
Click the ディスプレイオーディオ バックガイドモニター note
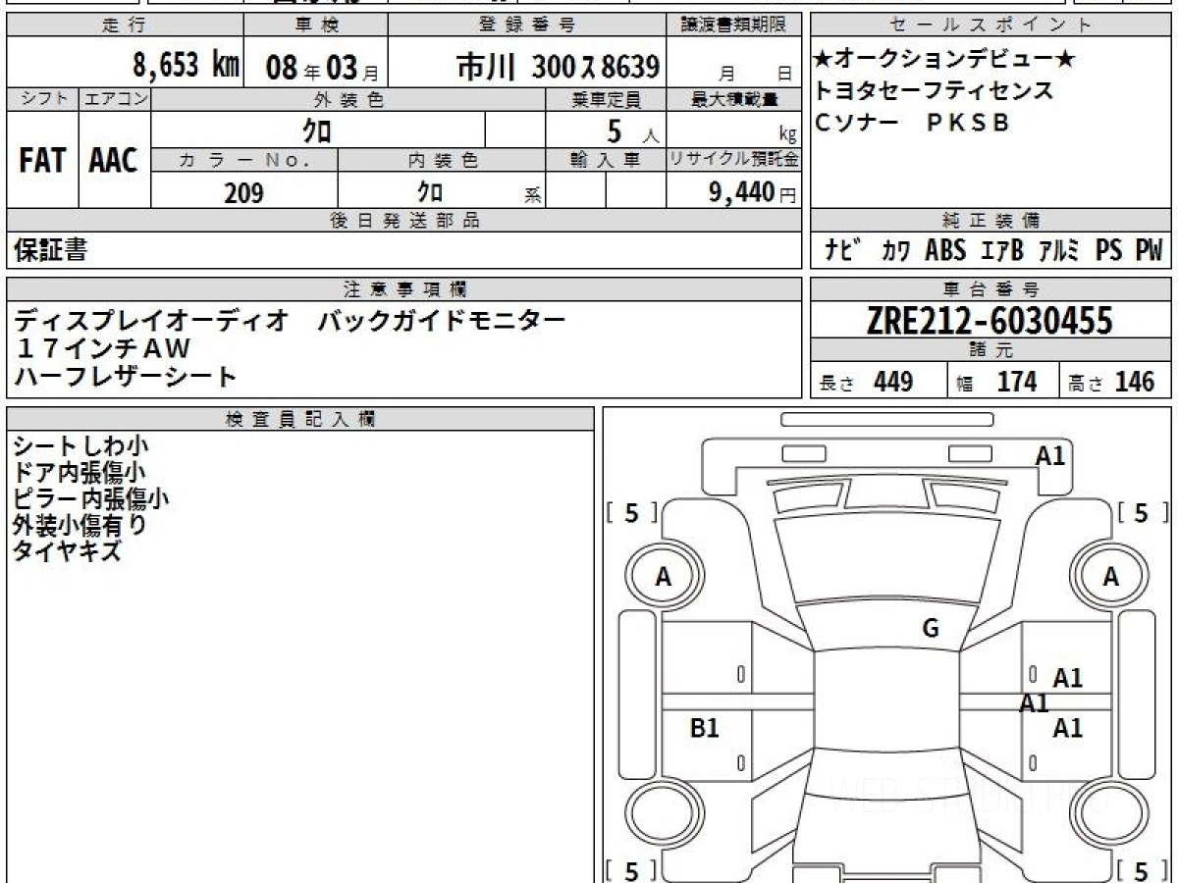291,320
